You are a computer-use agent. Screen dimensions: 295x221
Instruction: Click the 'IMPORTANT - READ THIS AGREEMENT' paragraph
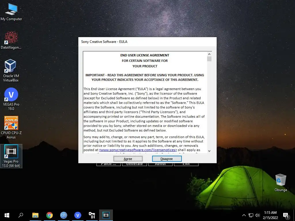[145, 77]
